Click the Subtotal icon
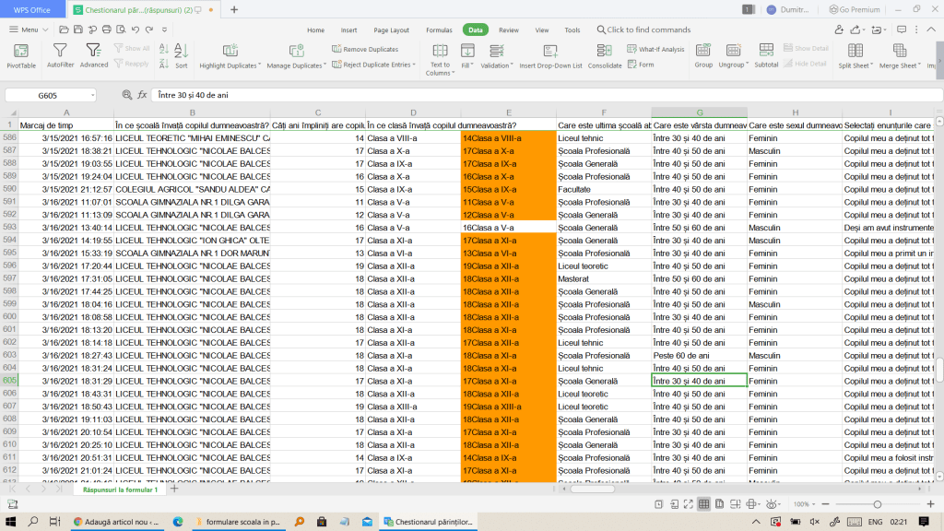This screenshot has height=531, width=944. (766, 52)
